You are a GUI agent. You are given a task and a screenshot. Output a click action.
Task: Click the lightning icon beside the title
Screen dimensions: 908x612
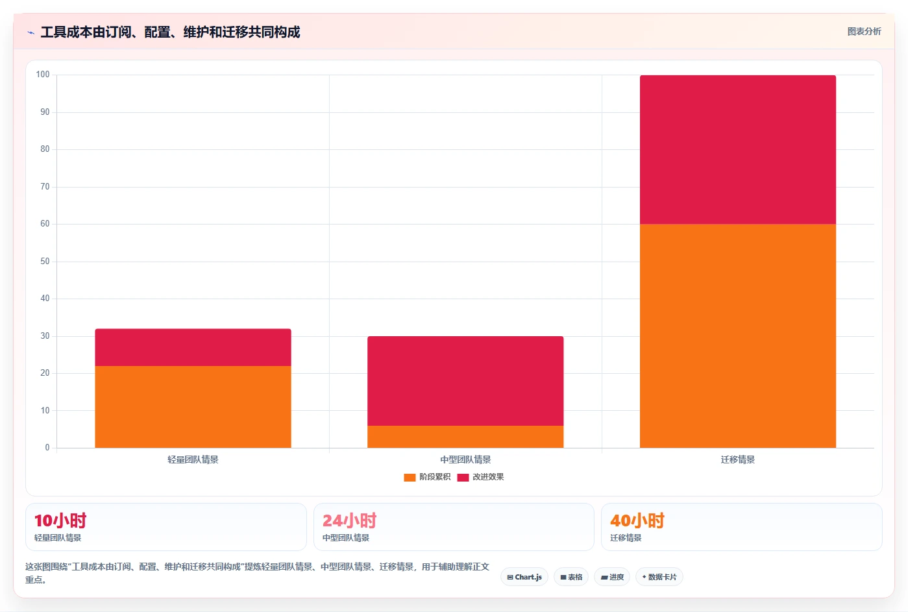point(31,32)
